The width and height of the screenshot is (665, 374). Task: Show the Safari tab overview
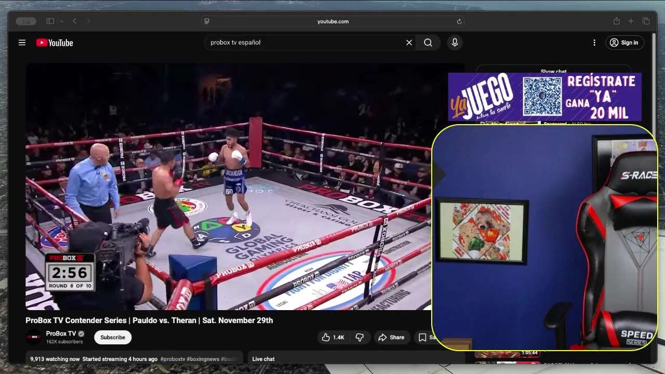[x=646, y=21]
